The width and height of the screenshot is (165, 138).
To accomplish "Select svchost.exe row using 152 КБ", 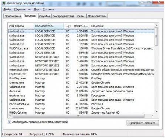I will 81,44.
